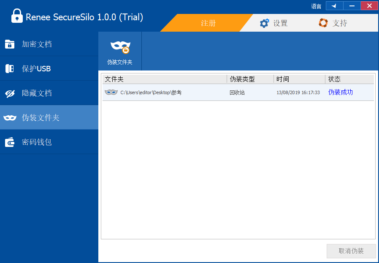Click the large mask toolbar icon

tap(120, 47)
